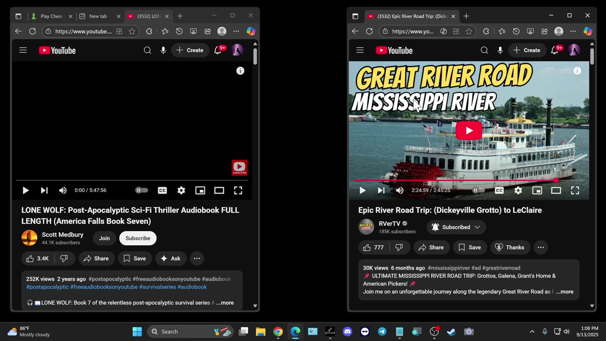606x341 pixels.
Task: Mute volume on the River Road Trip player
Action: click(400, 190)
